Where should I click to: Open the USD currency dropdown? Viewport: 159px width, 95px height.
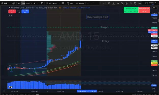(154, 8)
